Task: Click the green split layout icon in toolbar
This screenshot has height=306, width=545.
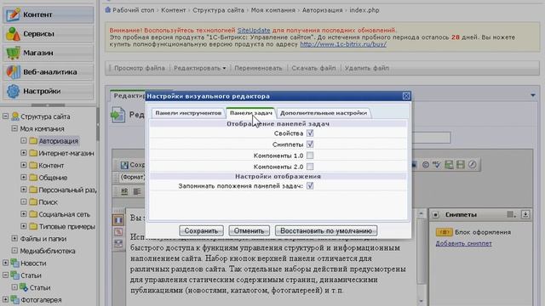Action: pyautogui.click(x=461, y=164)
